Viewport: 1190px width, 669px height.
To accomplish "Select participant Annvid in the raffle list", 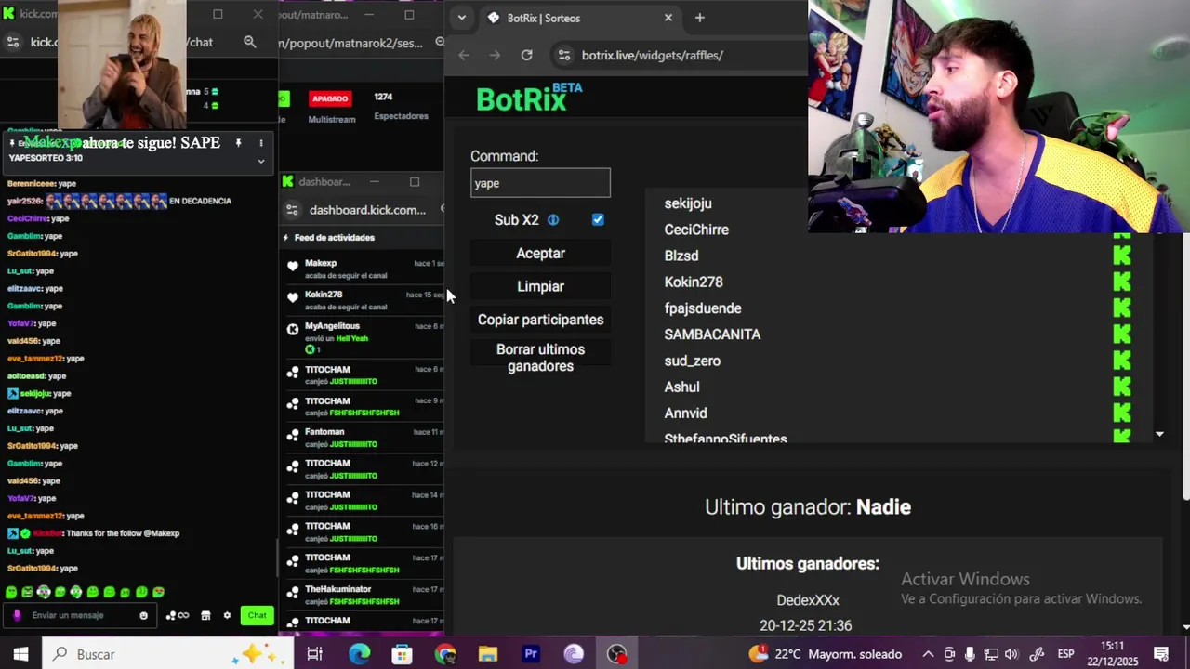I will click(685, 413).
